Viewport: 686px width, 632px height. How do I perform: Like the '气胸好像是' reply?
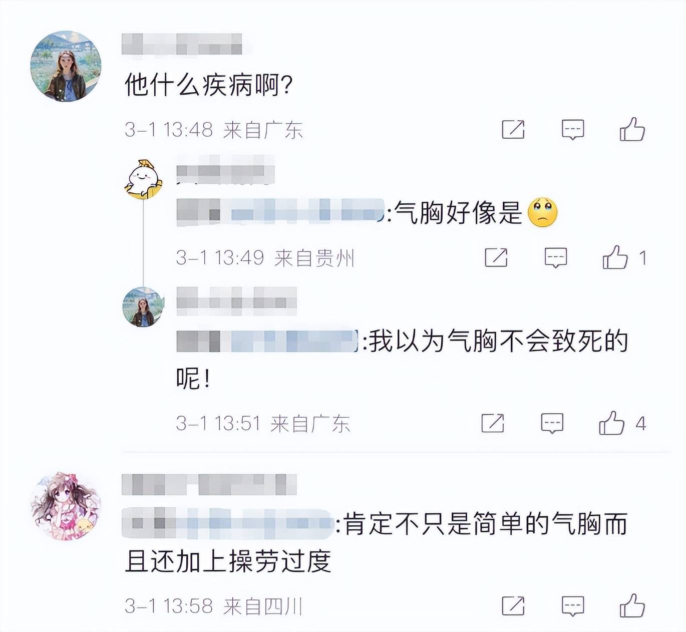coord(615,257)
